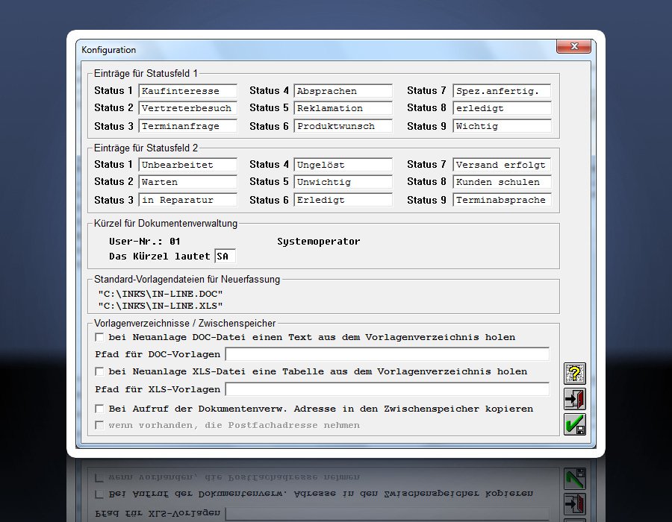Image resolution: width=672 pixels, height=522 pixels.
Task: Click the exit door icon
Action: [574, 399]
